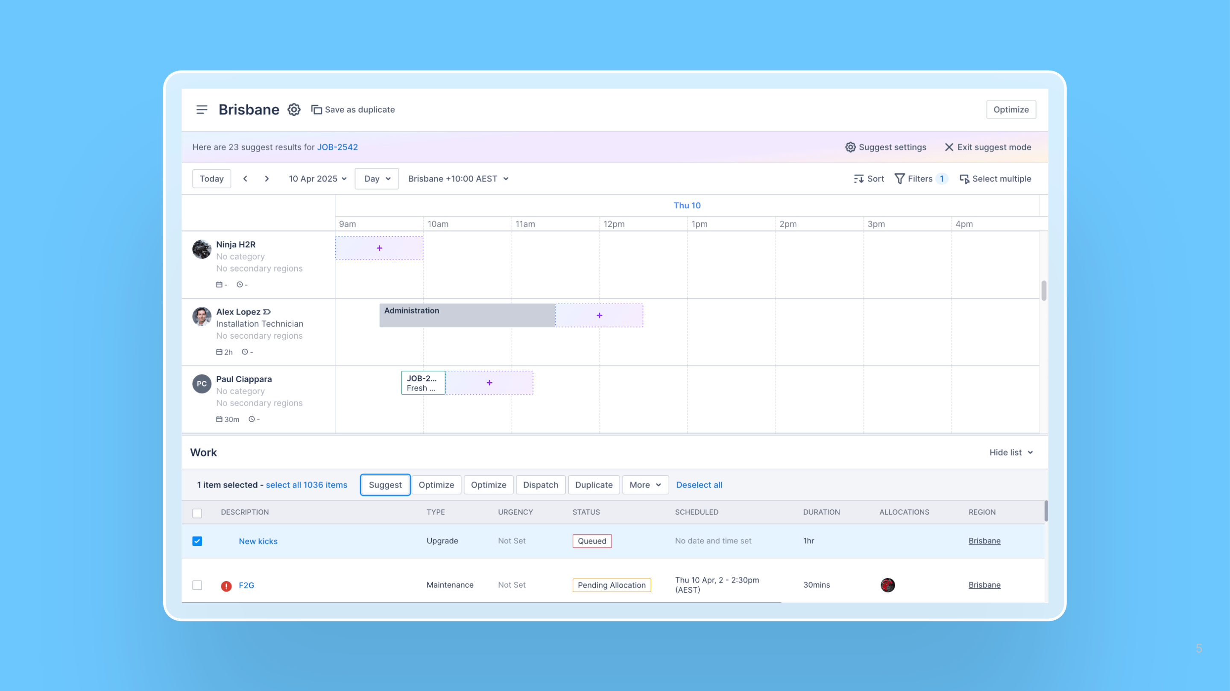Collapse Work list via Hide list
The image size is (1230, 691).
pyautogui.click(x=1011, y=453)
